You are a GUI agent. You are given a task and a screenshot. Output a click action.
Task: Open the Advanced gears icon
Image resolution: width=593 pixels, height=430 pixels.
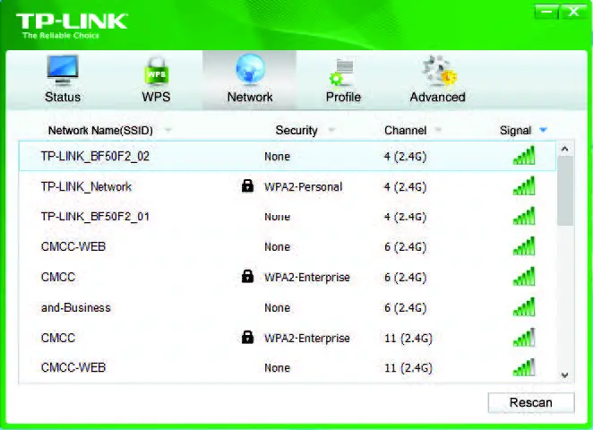pyautogui.click(x=439, y=71)
